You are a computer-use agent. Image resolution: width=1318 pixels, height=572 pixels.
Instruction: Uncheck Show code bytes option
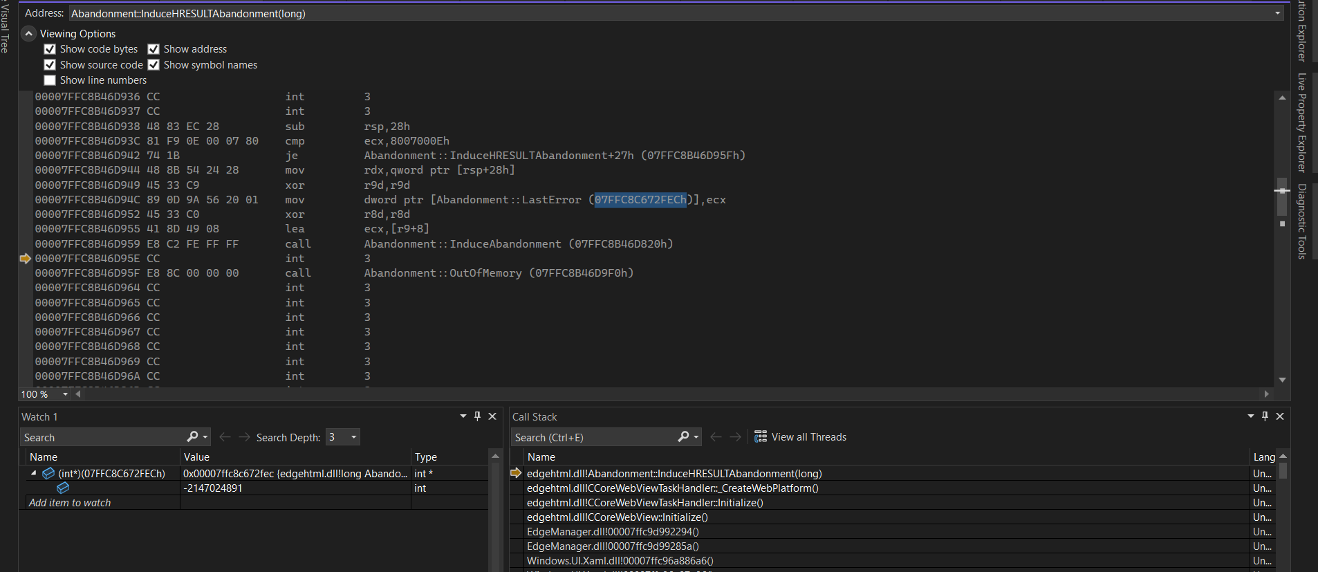point(50,49)
